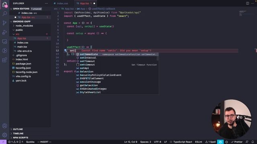The image size is (257, 144).
Task: Click the Explorer more actions ellipsis
Action: pyautogui.click(x=47, y=4)
